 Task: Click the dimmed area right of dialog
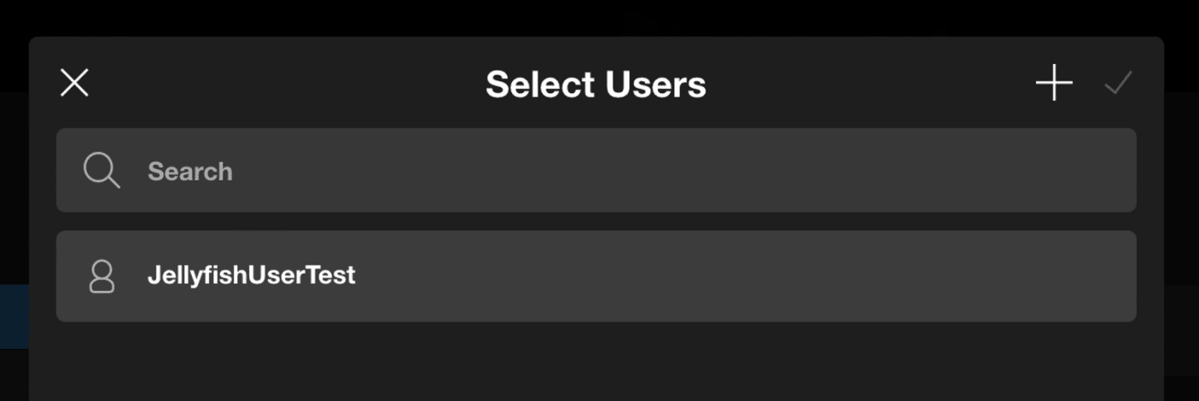pyautogui.click(x=1182, y=214)
